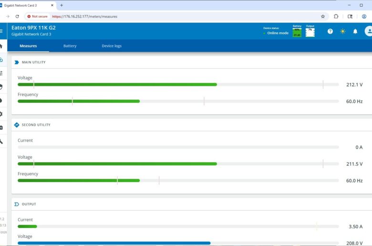Open the controls sliders sidebar icon
The width and height of the screenshot is (372, 246).
tap(1, 73)
